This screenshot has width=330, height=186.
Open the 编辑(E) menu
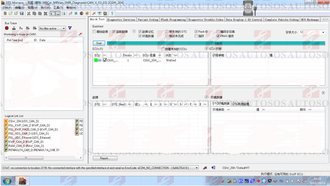pyautogui.click(x=19, y=7)
